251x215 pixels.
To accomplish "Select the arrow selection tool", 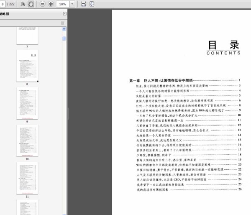I will [23, 4].
